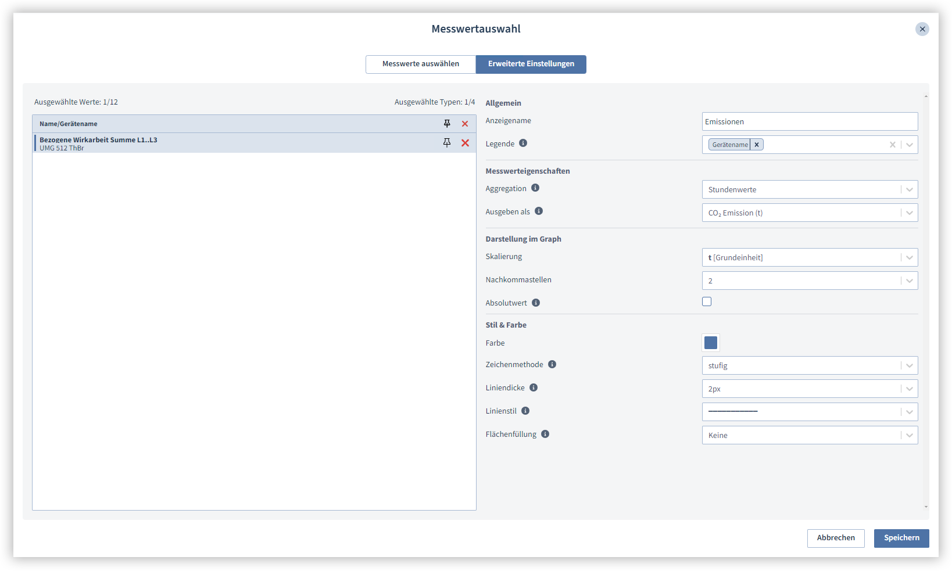952x571 pixels.
Task: Enable the Absolutwert checkbox
Action: tap(707, 301)
